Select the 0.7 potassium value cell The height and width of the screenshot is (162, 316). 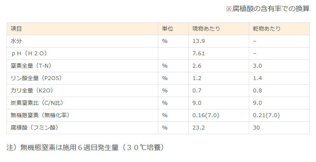pos(197,90)
